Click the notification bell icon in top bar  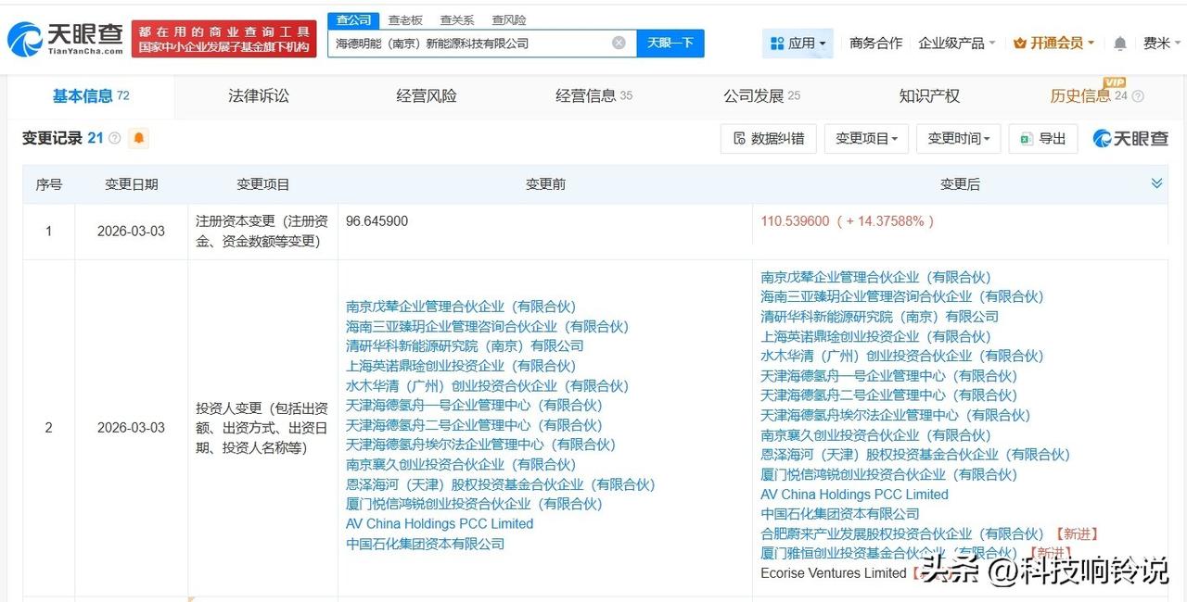pos(1118,44)
